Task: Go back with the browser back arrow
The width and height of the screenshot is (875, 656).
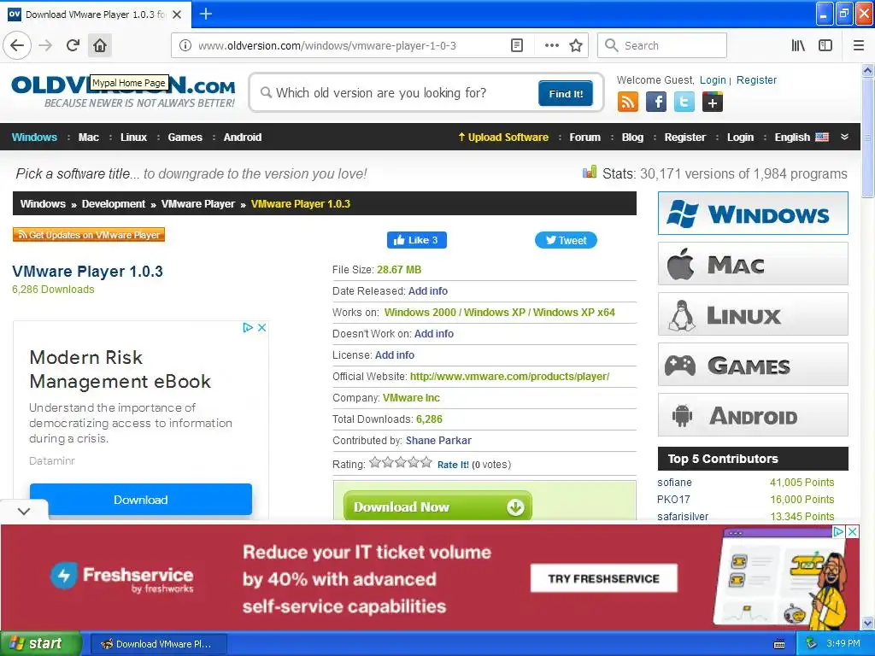Action: coord(17,46)
